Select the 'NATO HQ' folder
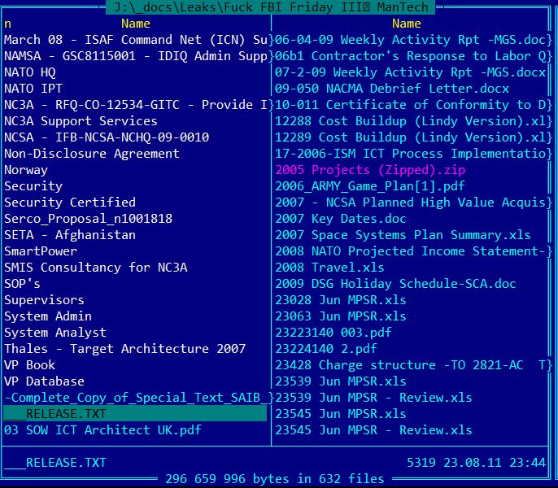 coord(30,72)
